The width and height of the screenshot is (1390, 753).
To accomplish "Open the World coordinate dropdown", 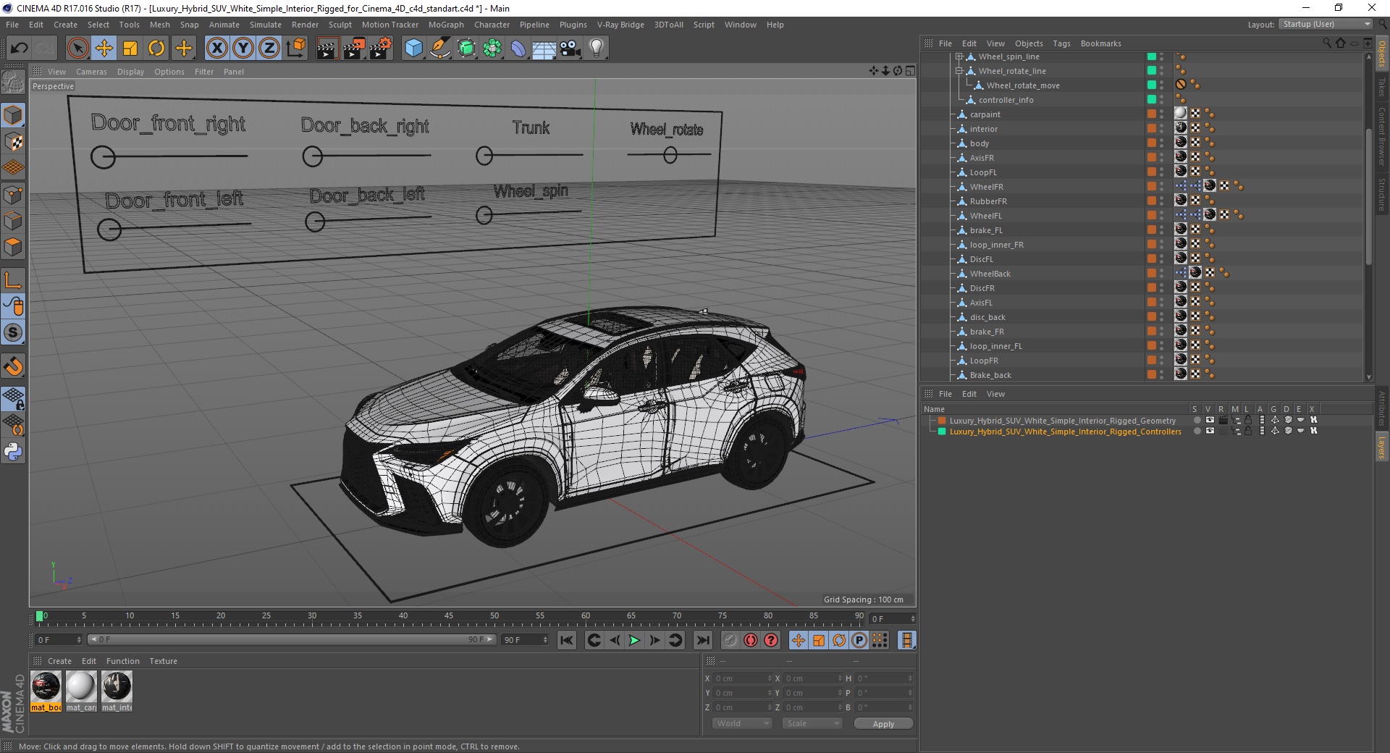I will click(x=741, y=723).
